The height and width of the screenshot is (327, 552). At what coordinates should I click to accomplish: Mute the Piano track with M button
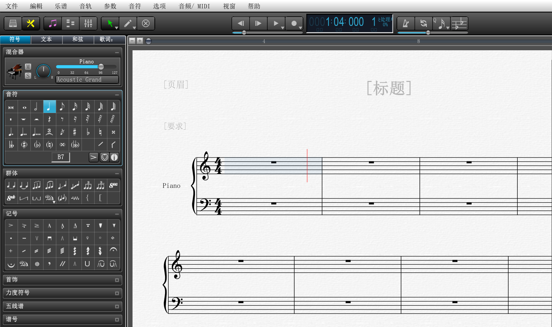tap(28, 67)
